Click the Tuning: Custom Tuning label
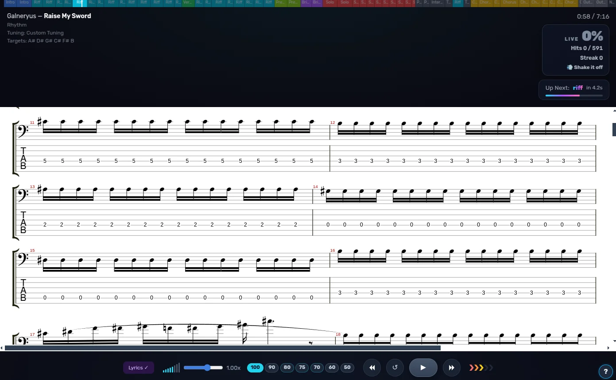The width and height of the screenshot is (616, 380). point(35,33)
